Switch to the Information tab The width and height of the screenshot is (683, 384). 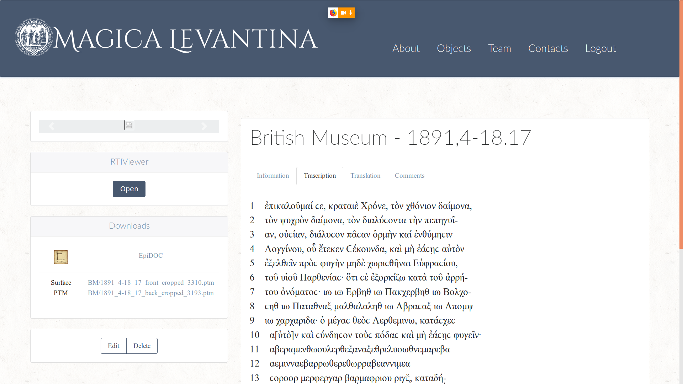273,176
